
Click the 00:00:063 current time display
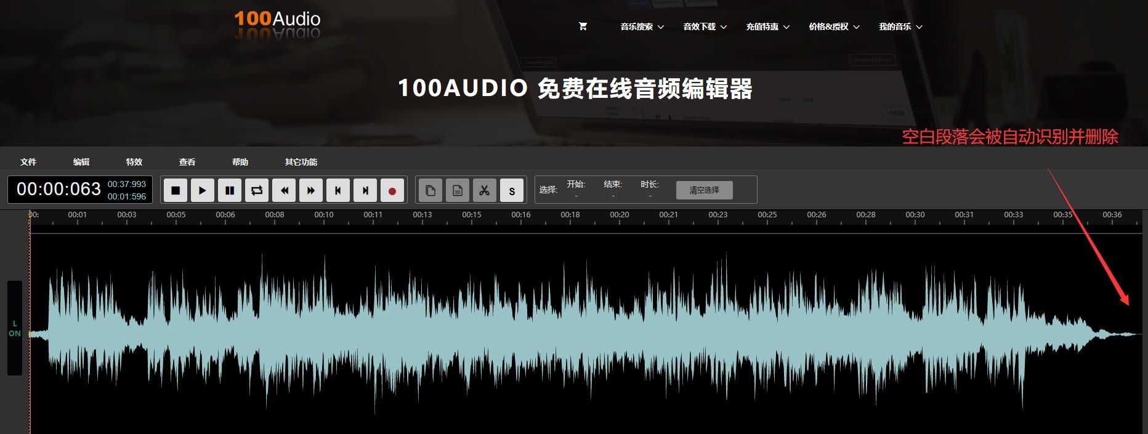(x=59, y=189)
